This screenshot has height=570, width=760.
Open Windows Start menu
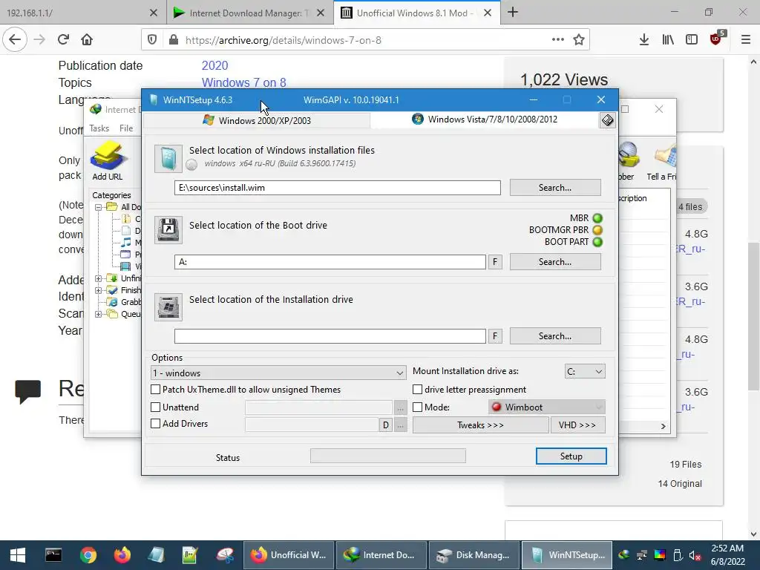click(x=18, y=555)
